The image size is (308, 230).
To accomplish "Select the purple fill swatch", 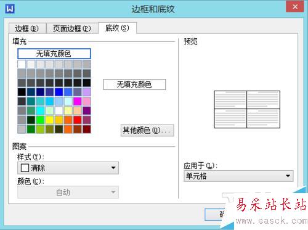I will coord(87,110).
